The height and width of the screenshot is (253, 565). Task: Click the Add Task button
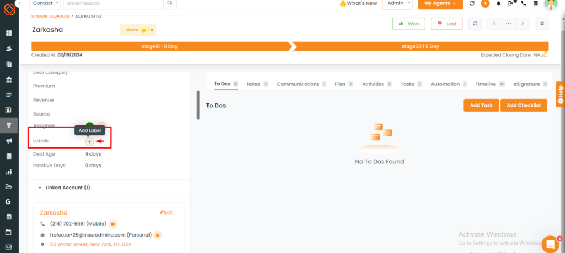(481, 105)
